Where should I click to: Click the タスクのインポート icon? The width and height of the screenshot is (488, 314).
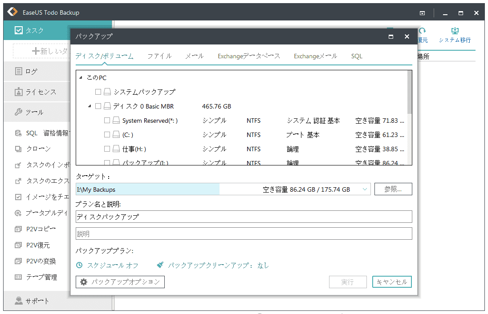[18, 165]
